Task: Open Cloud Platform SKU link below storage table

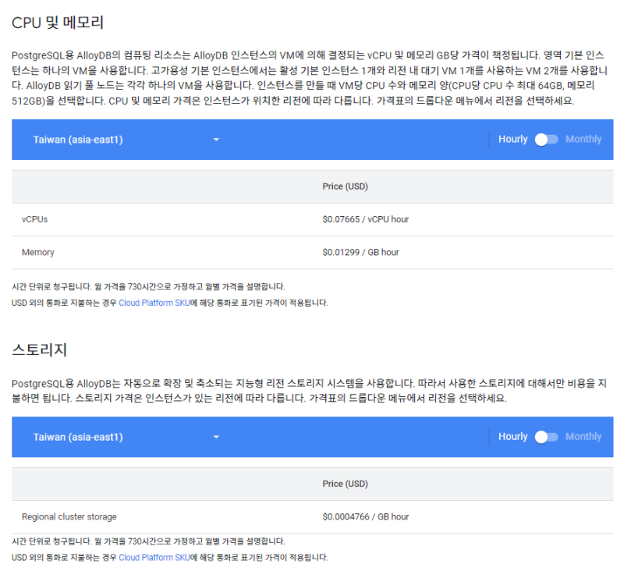Action: tap(154, 558)
